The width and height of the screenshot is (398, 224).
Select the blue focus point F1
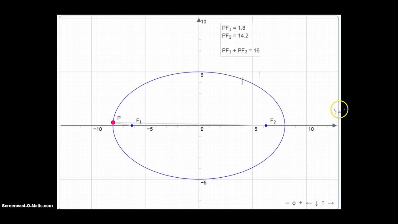tap(132, 125)
